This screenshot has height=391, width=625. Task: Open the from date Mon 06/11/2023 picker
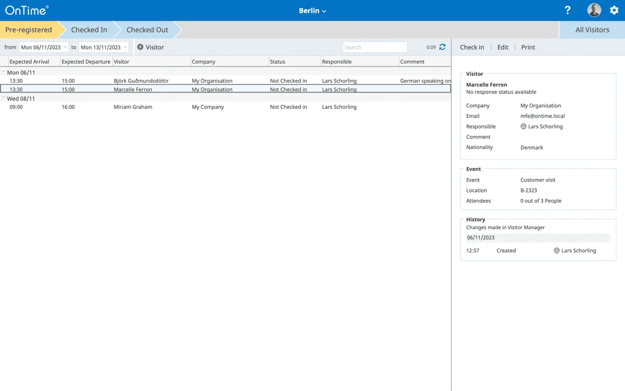click(44, 47)
